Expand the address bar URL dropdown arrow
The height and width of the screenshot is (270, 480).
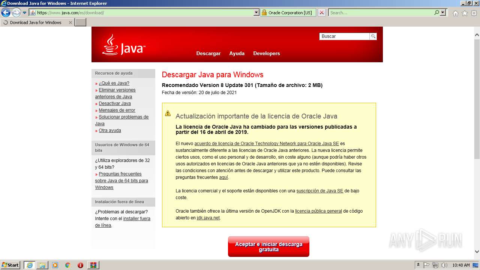[x=256, y=13]
